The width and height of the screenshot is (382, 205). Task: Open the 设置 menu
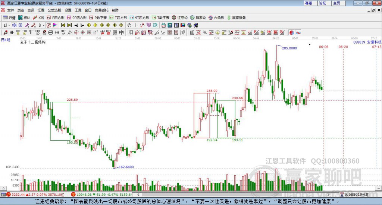point(68,10)
